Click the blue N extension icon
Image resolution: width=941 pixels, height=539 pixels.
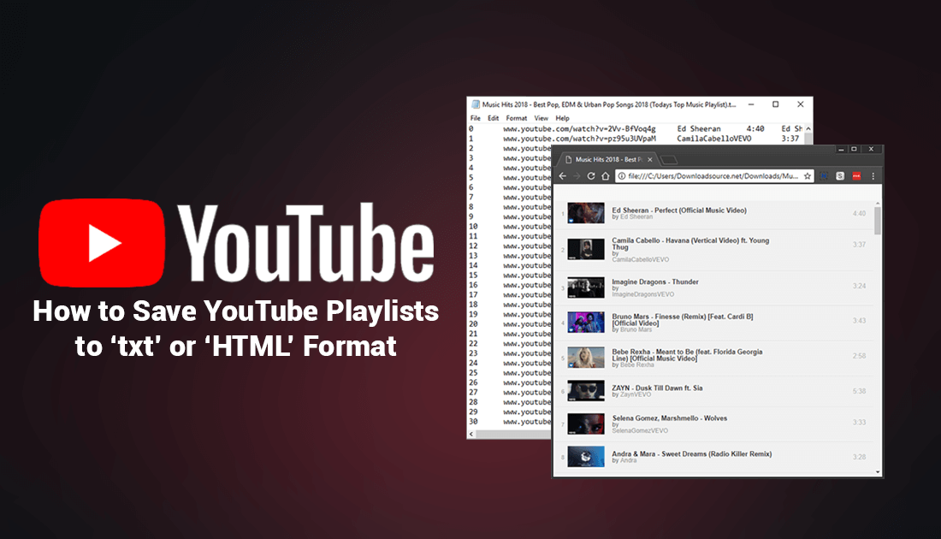(825, 176)
